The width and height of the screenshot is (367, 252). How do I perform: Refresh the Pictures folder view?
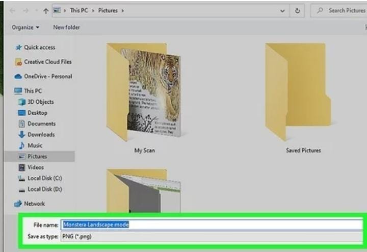(297, 11)
